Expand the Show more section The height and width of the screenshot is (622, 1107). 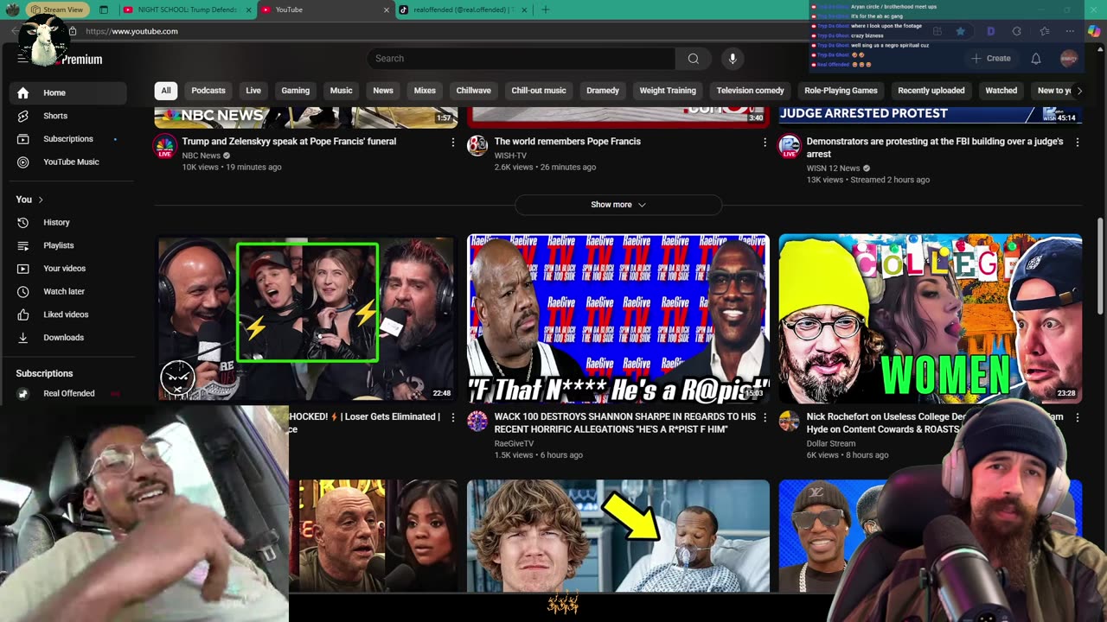(x=617, y=205)
